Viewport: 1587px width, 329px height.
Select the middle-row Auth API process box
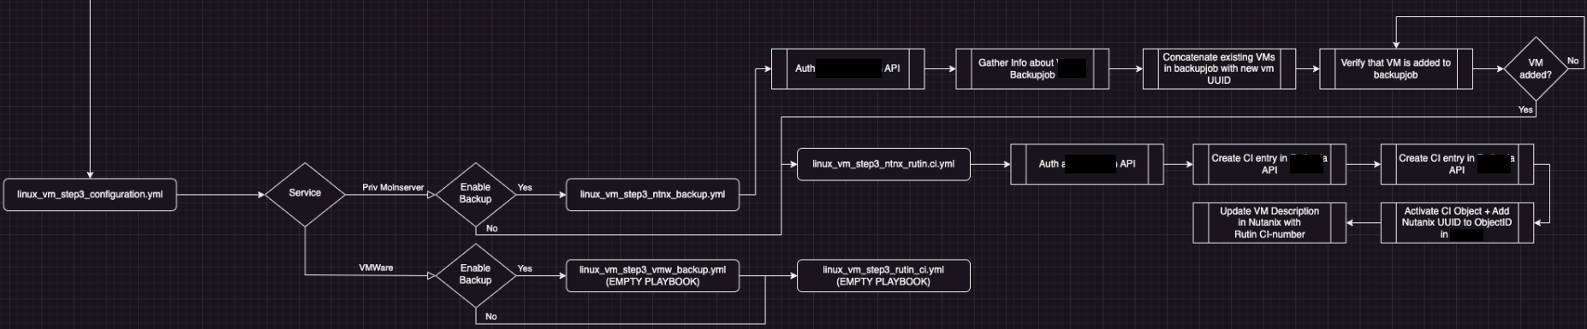1087,164
